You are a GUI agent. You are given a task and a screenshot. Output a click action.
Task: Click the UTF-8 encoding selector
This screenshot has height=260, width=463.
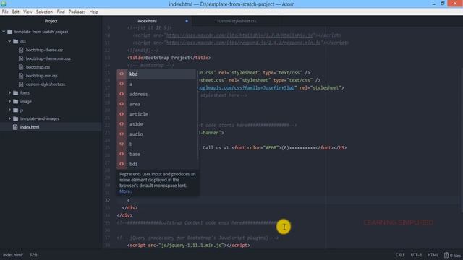(416, 255)
